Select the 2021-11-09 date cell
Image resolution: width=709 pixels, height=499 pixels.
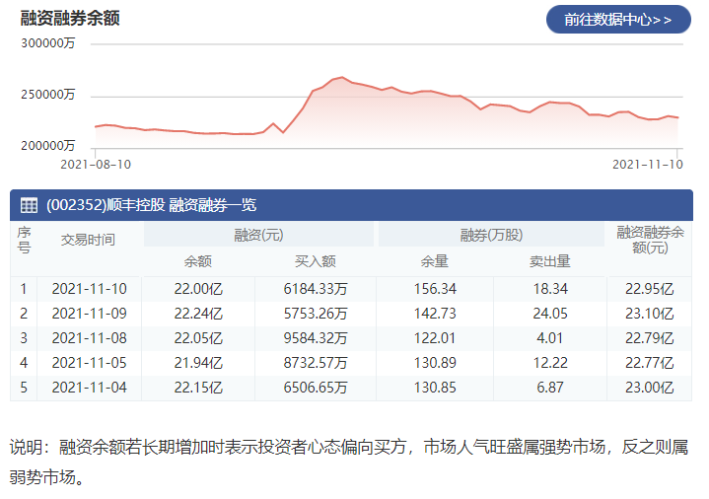pyautogui.click(x=90, y=314)
